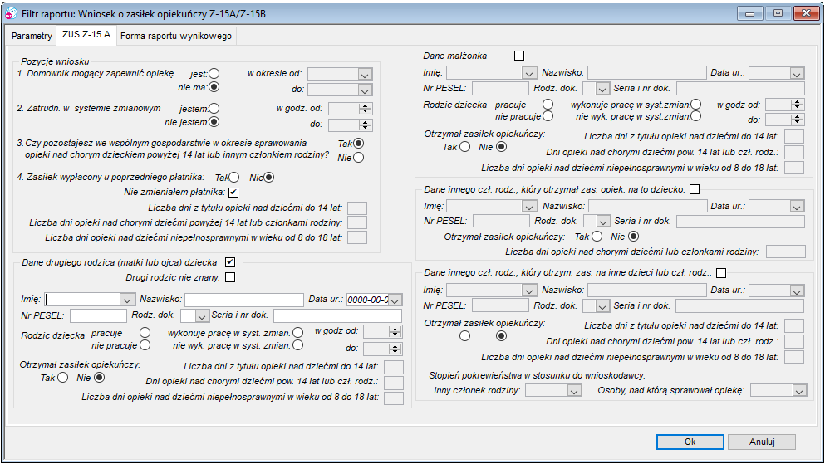Toggle 'Dane drugiego rodzica' checkbox
Image resolution: width=825 pixels, height=464 pixels.
pos(230,262)
